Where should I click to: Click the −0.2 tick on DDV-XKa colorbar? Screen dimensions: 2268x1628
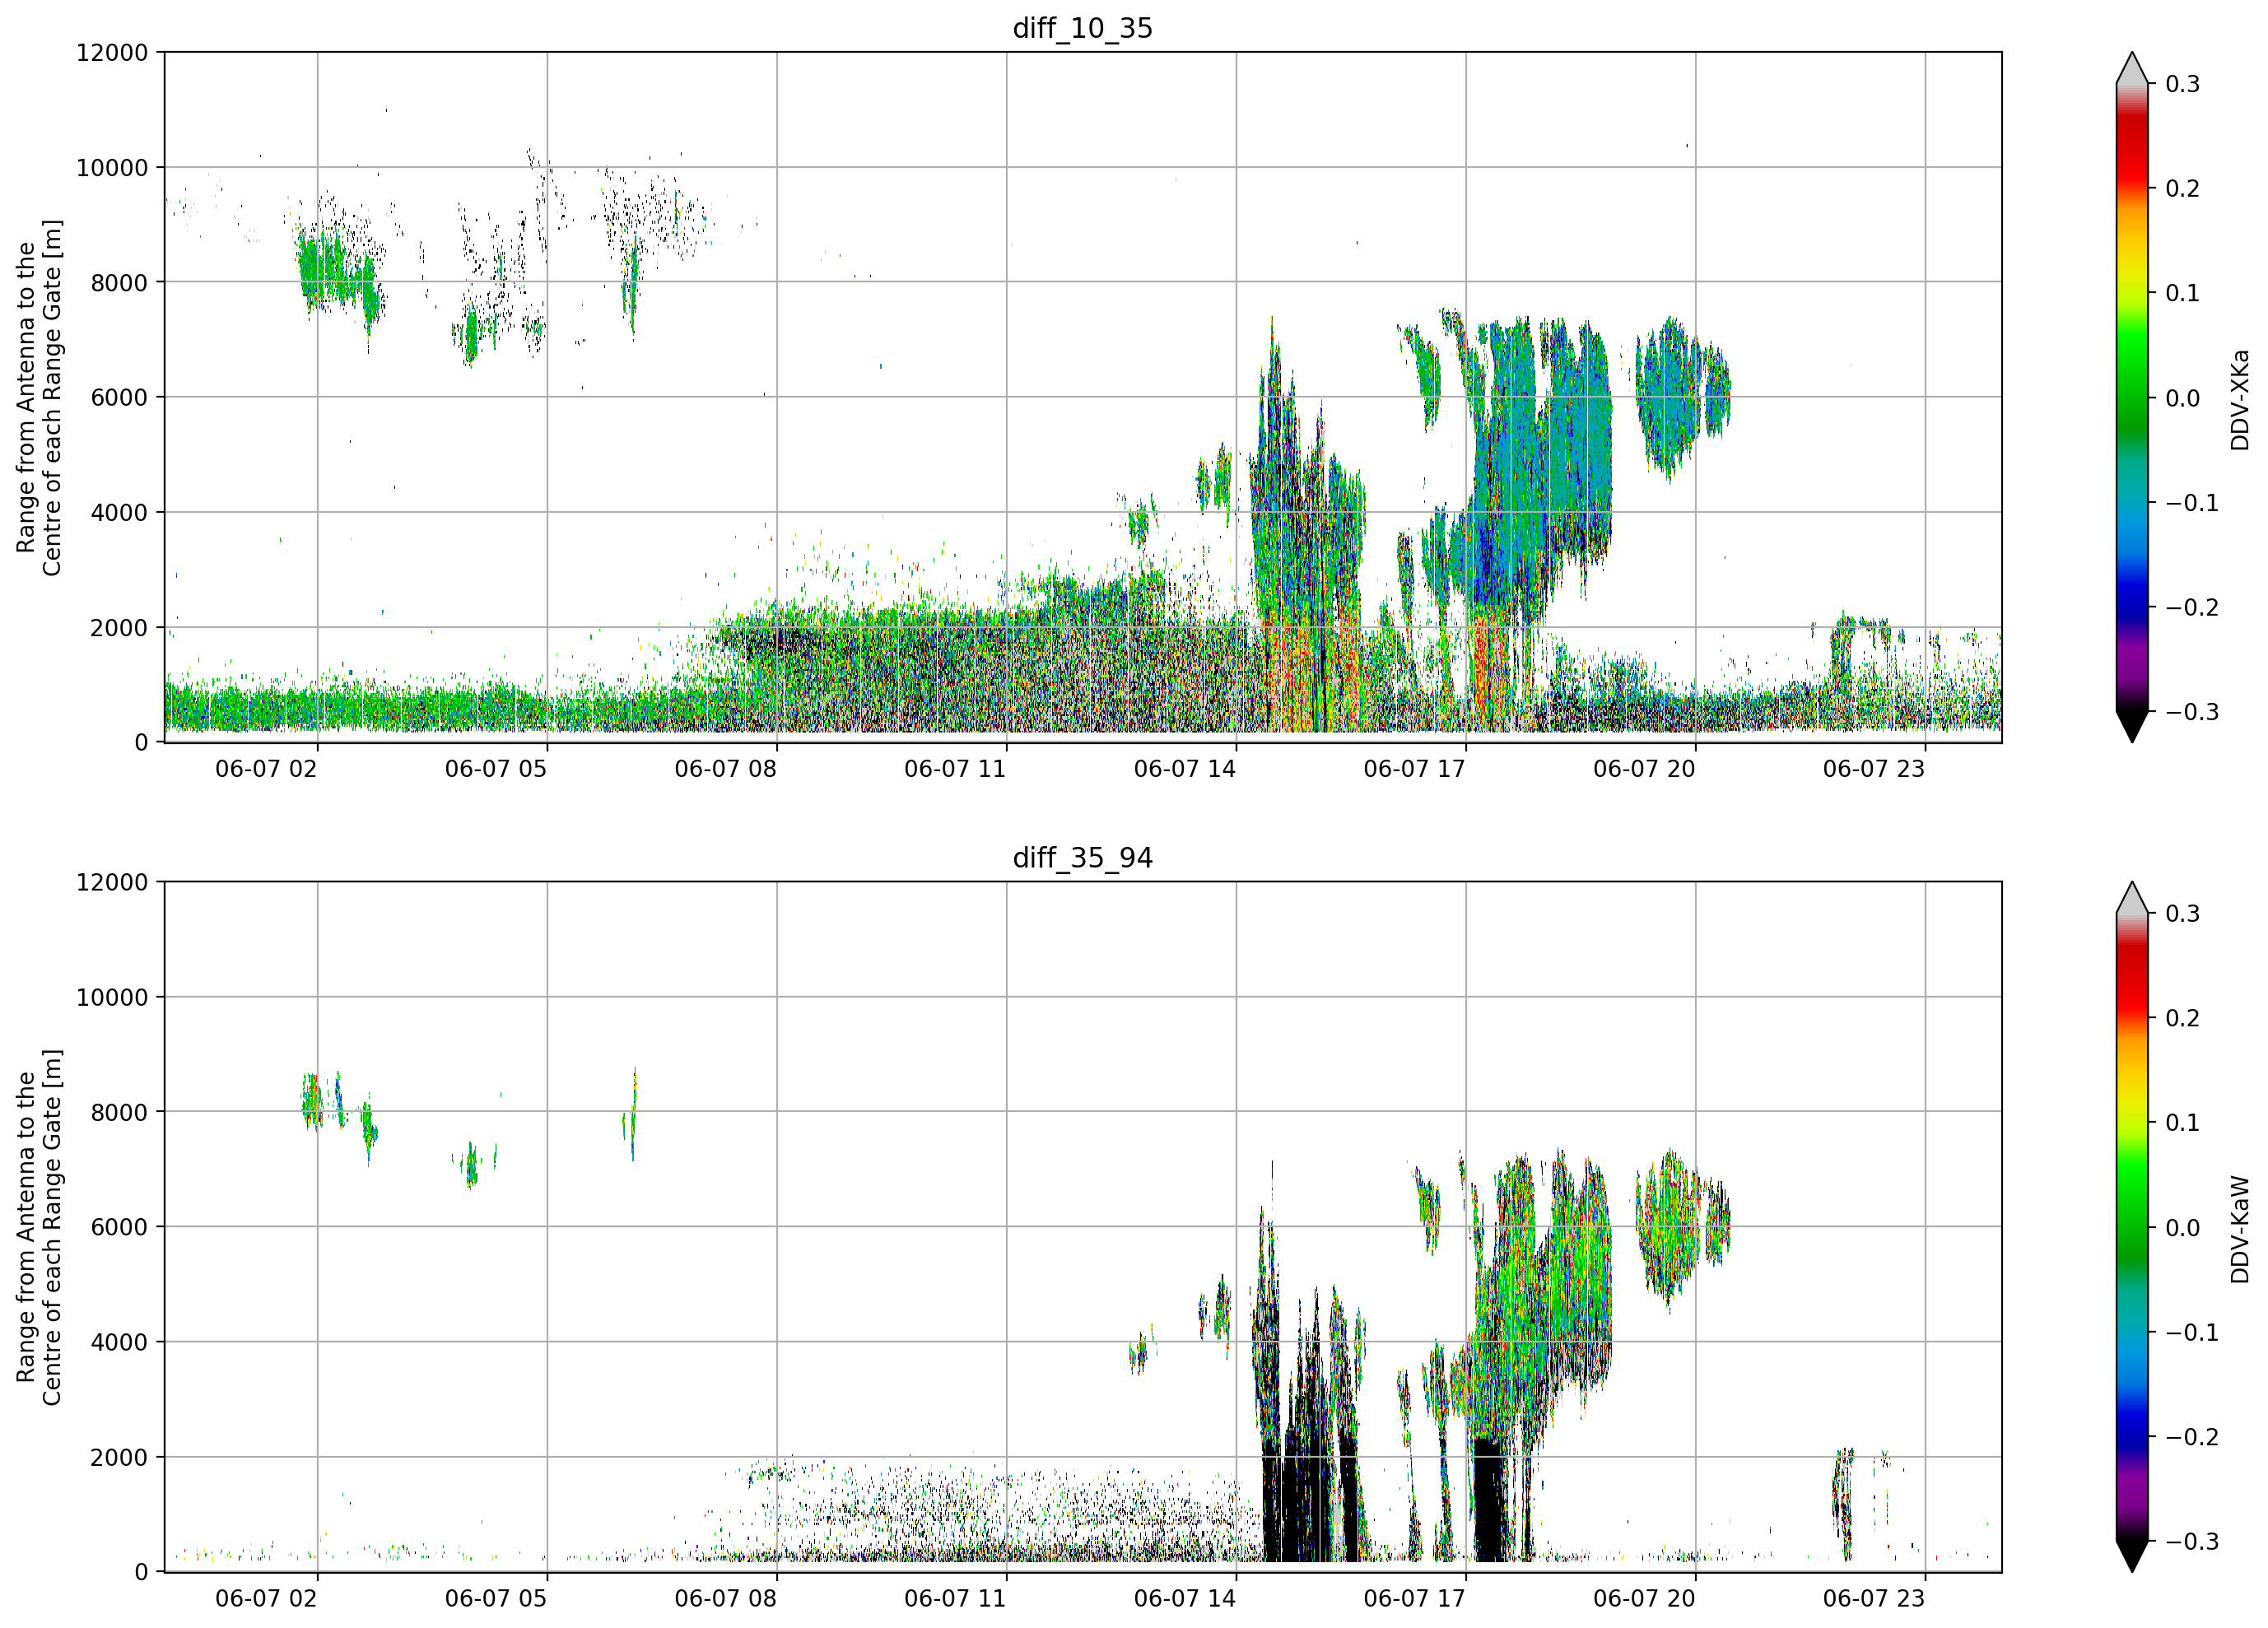2191,608
